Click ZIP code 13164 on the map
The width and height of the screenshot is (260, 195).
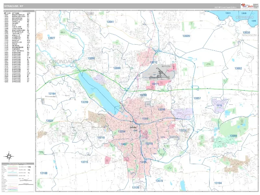tap(52, 94)
